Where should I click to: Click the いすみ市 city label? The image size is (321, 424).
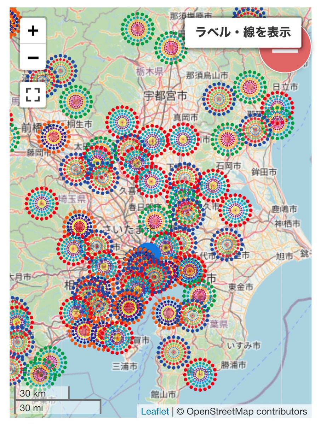[x=244, y=345]
